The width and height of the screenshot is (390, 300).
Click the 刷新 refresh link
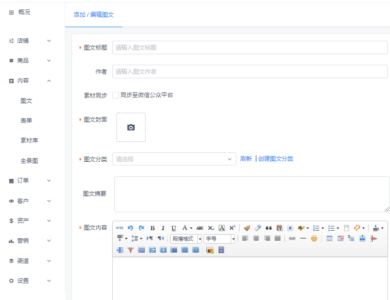[246, 159]
